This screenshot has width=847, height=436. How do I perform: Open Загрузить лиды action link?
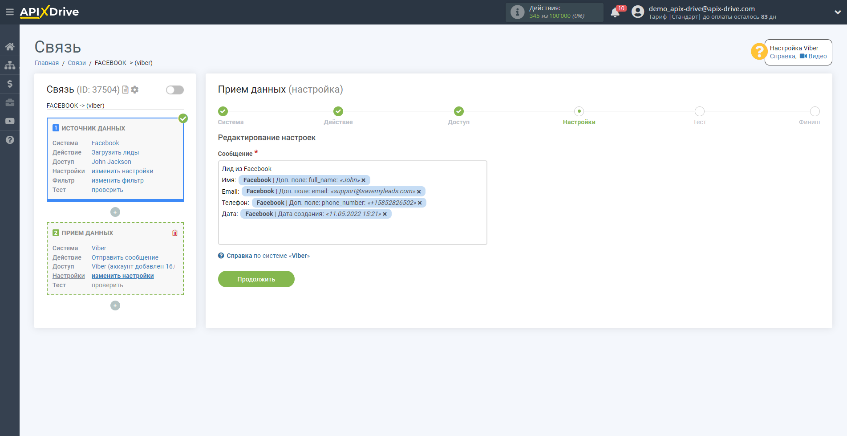[115, 152]
